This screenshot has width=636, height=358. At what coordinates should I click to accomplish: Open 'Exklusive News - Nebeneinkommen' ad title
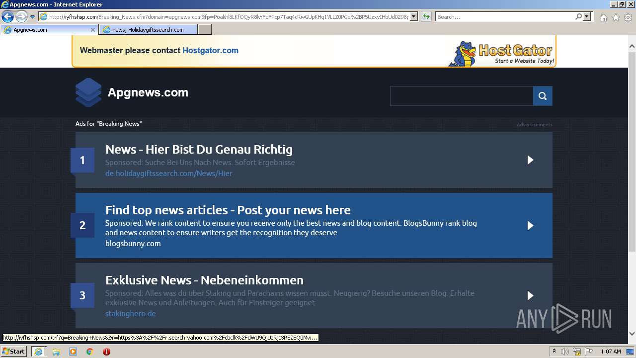(204, 280)
